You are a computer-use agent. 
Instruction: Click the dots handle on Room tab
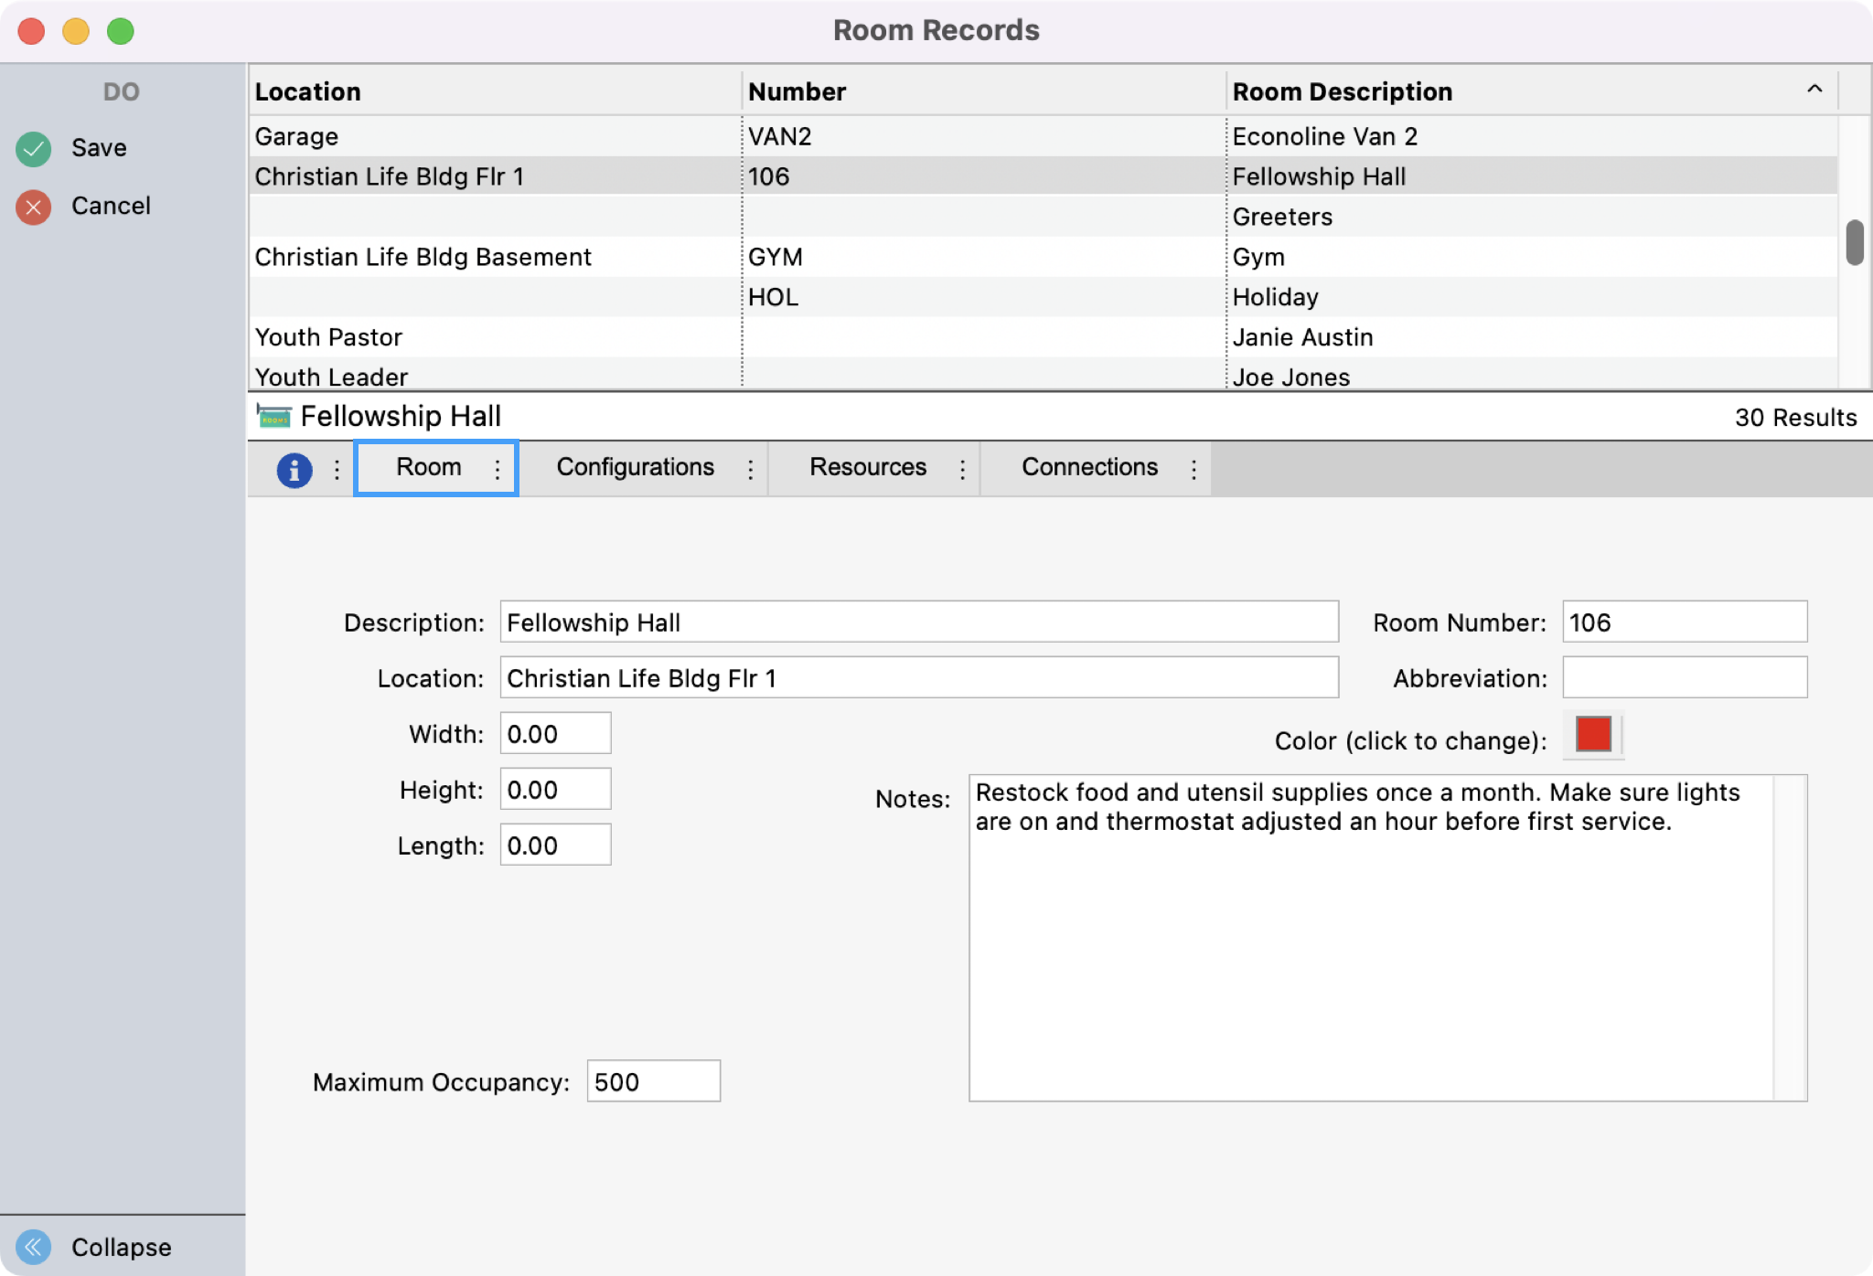(498, 470)
